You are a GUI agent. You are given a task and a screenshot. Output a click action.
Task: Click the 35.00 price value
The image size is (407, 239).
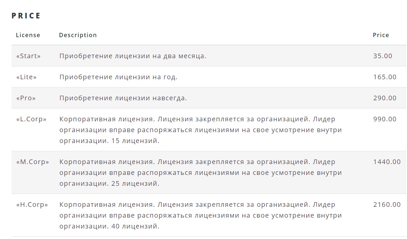pyautogui.click(x=383, y=56)
